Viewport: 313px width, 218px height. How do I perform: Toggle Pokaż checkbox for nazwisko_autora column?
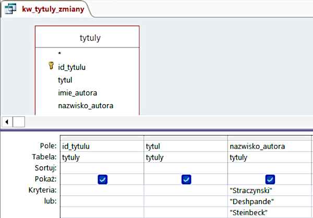[270, 179]
